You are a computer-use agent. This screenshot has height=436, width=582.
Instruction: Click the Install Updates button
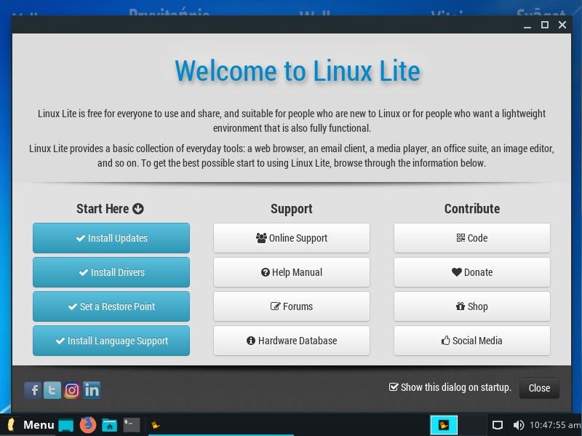pyautogui.click(x=111, y=238)
